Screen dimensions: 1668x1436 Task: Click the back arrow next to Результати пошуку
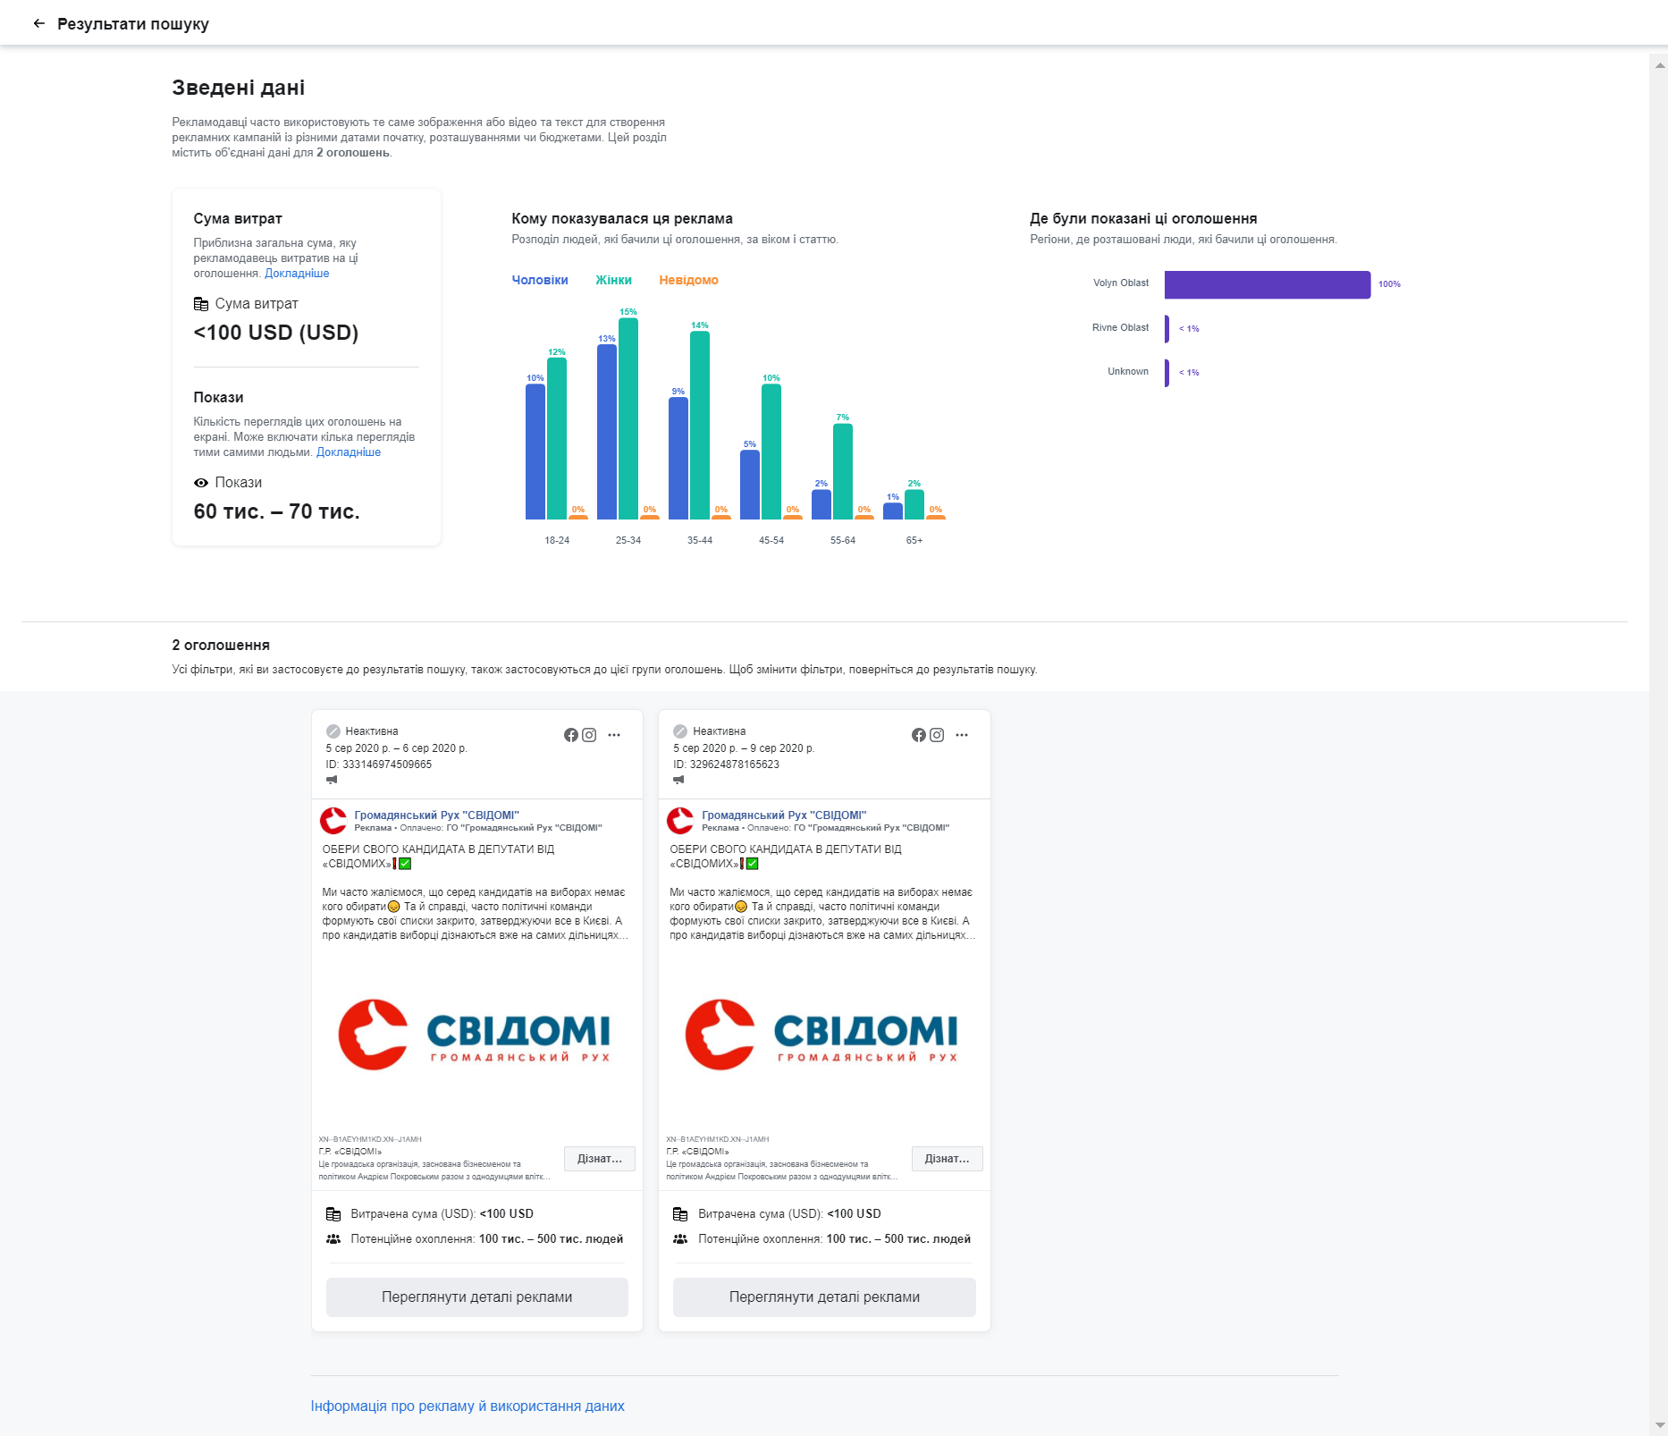point(38,23)
